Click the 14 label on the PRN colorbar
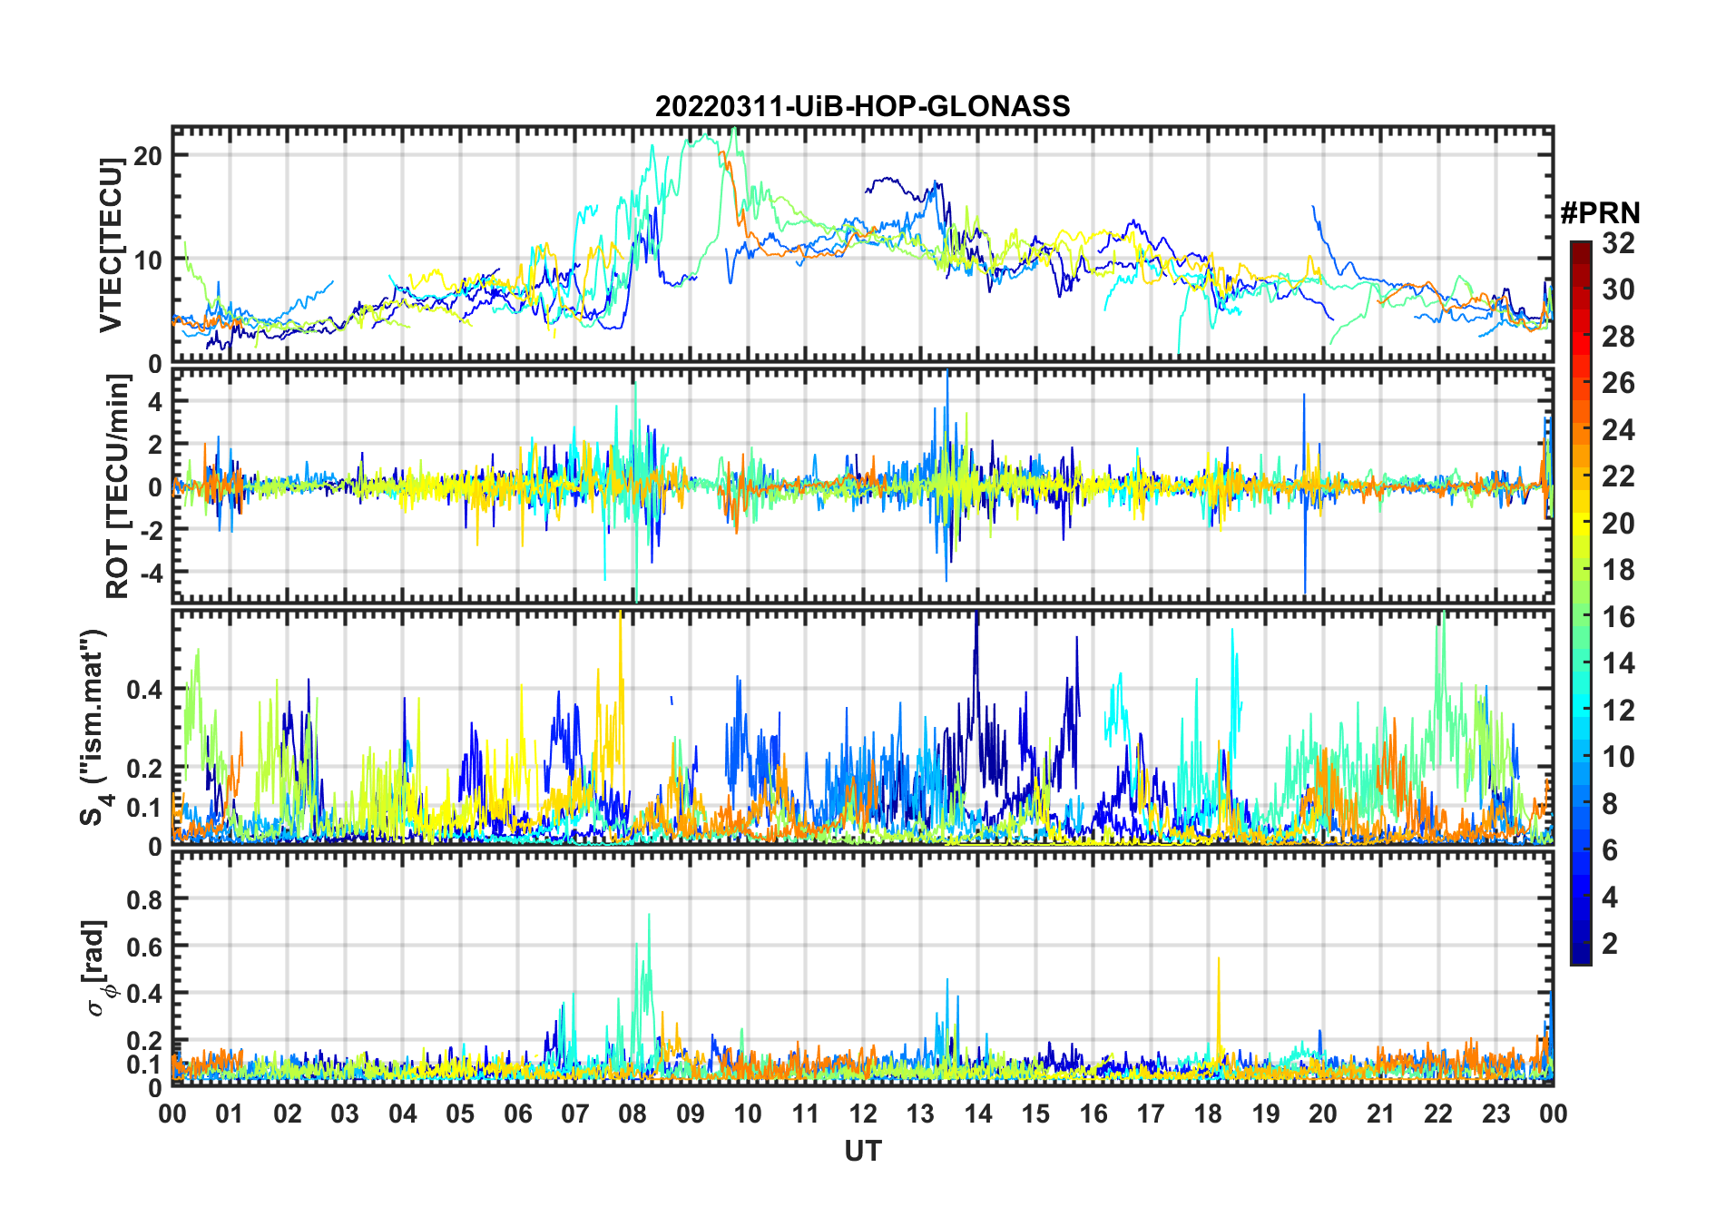The image size is (1726, 1207). coord(1618,663)
